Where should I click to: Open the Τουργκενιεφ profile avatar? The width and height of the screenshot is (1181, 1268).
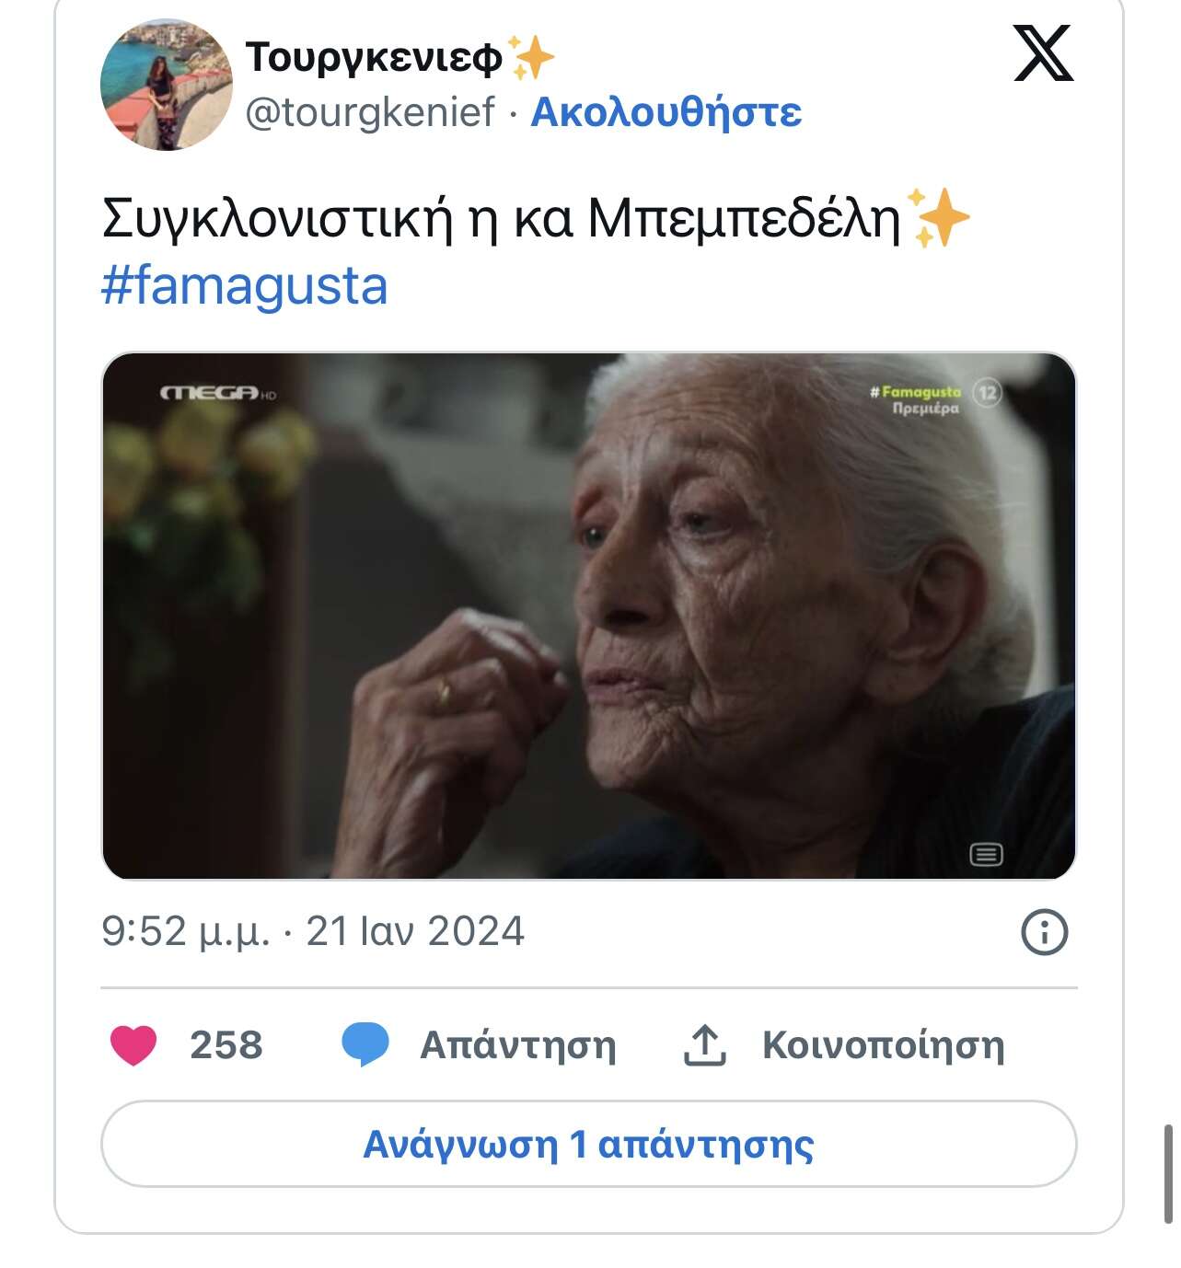(167, 85)
